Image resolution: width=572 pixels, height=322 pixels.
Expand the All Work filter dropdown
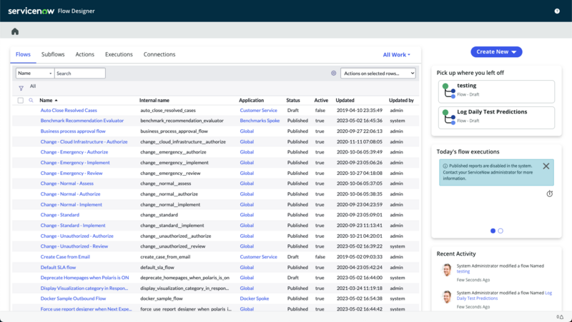pyautogui.click(x=397, y=55)
